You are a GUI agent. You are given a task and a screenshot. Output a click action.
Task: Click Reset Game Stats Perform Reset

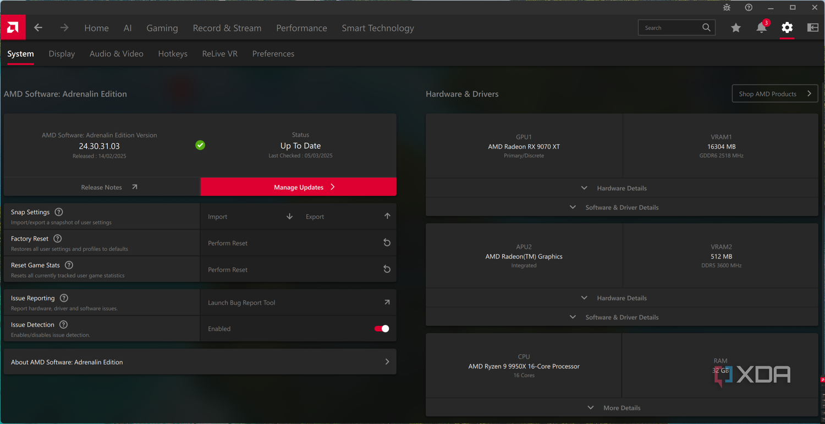[299, 269]
